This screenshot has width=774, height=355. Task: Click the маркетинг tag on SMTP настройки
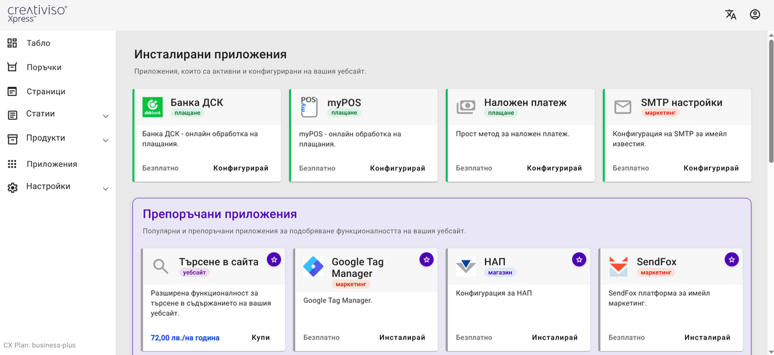pos(660,113)
